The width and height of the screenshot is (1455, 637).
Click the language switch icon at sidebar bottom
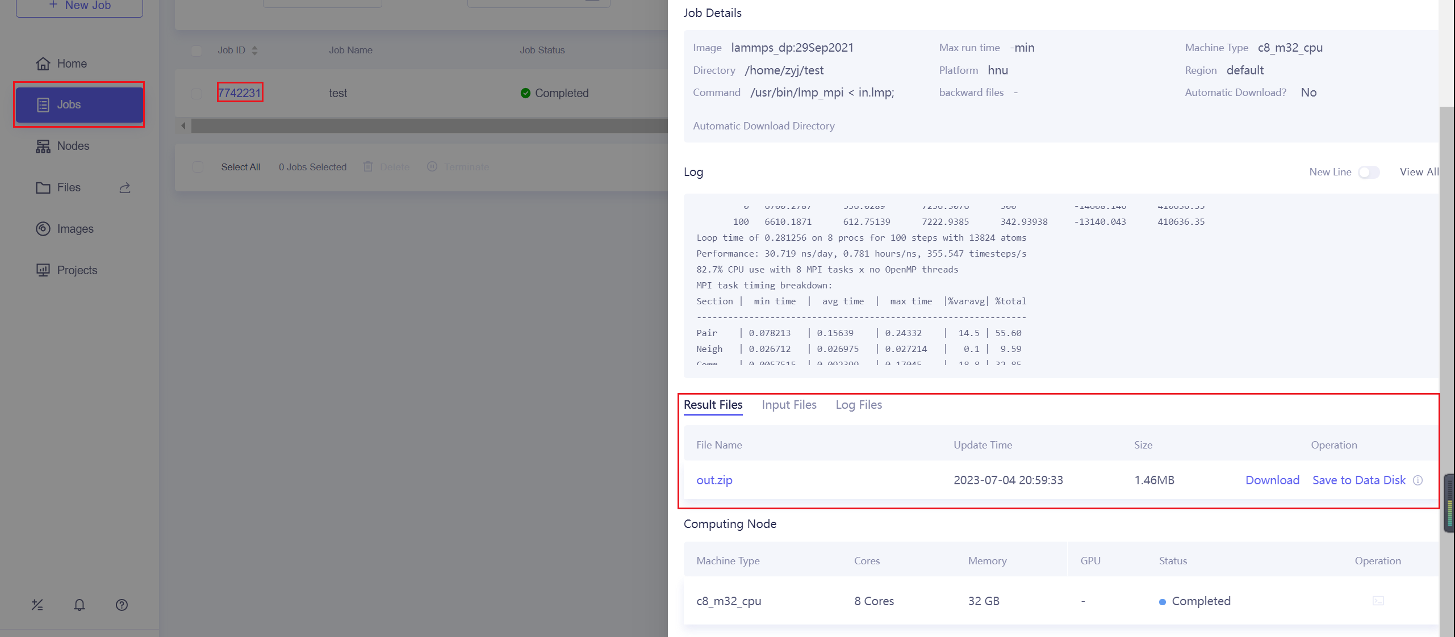point(37,605)
